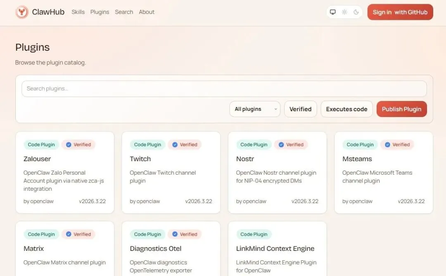This screenshot has width=446, height=276.
Task: Open the Zalouser plugin title
Action: 37,159
